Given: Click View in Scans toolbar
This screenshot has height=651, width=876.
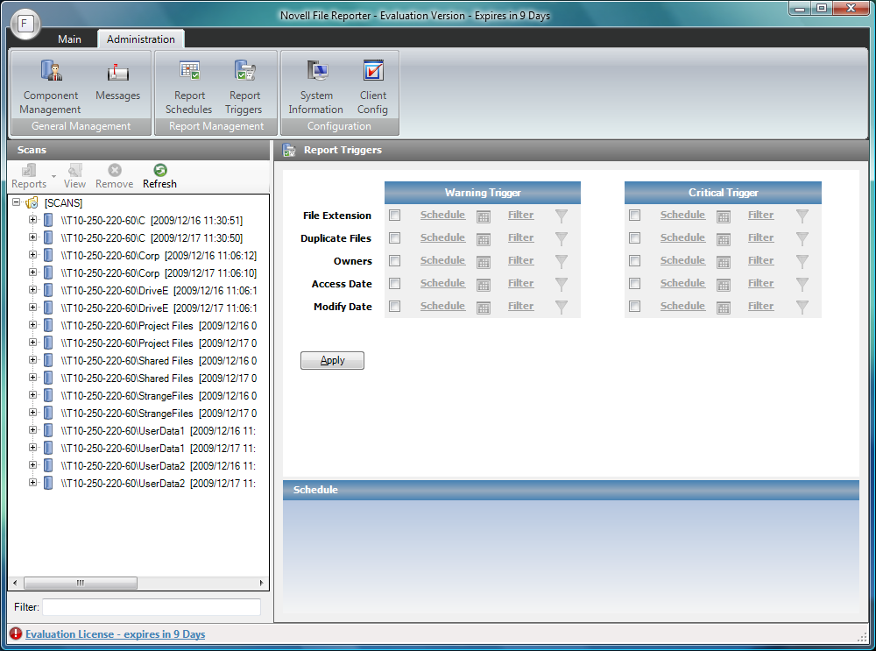Looking at the screenshot, I should (74, 176).
